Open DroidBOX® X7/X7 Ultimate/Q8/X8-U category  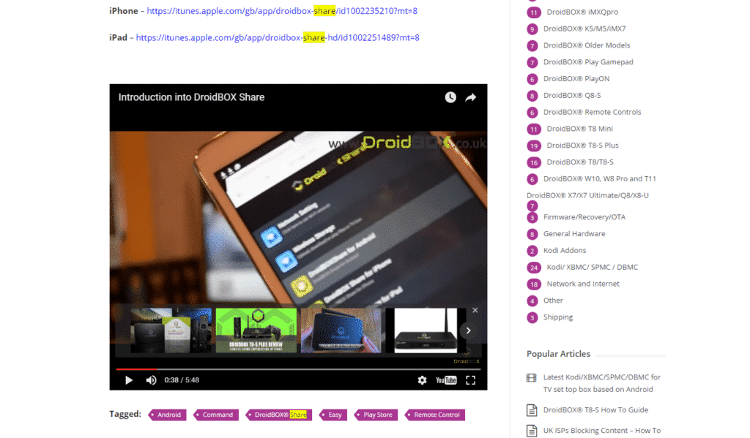587,196
